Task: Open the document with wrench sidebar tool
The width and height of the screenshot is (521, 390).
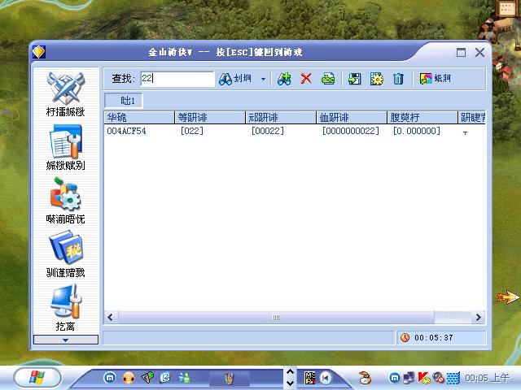Action: pyautogui.click(x=65, y=141)
